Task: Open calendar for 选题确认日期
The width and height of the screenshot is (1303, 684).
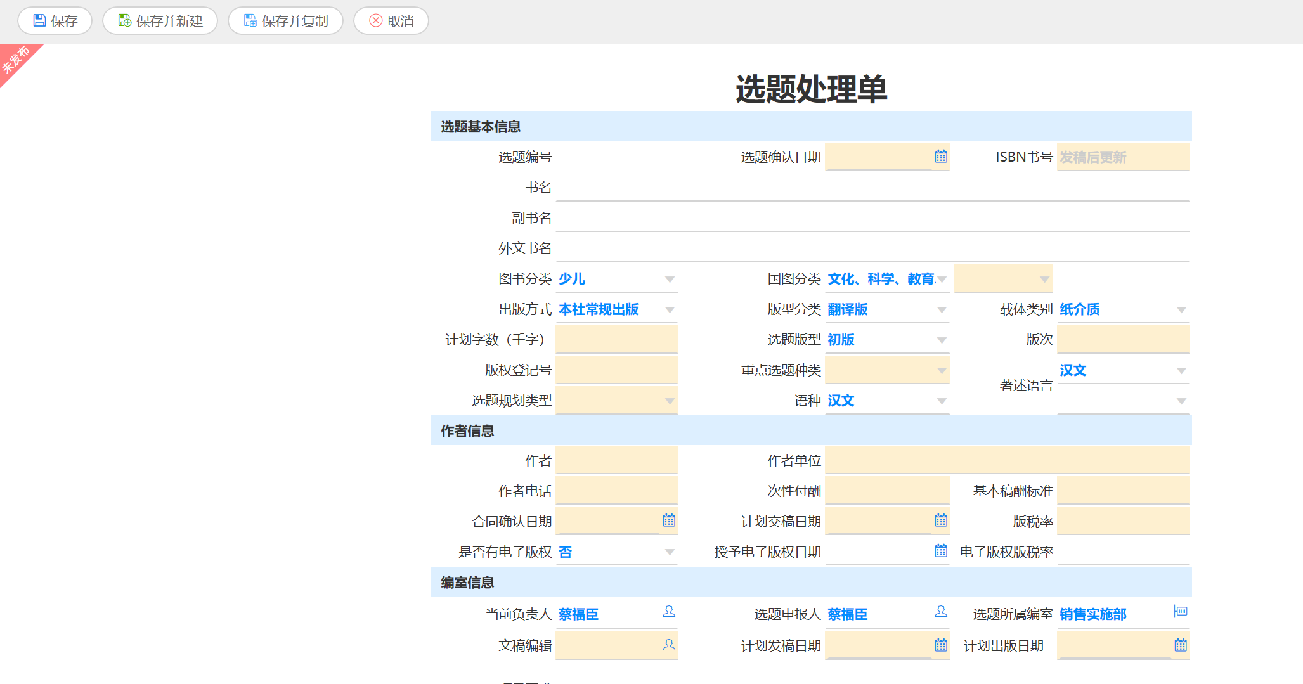Action: point(941,157)
